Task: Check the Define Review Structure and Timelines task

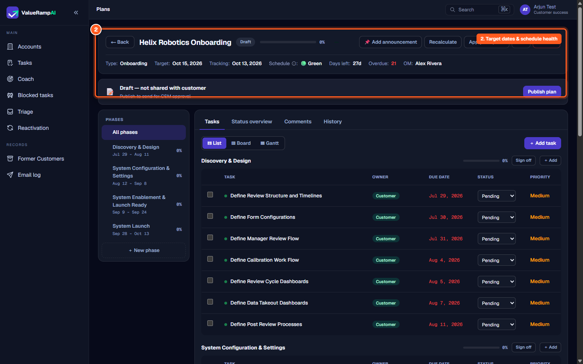Action: (210, 195)
